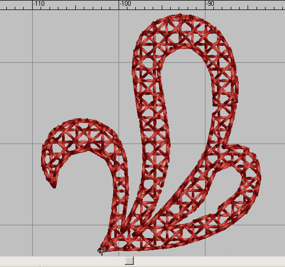Click scrollbar track left of the thumb

tap(62, 261)
